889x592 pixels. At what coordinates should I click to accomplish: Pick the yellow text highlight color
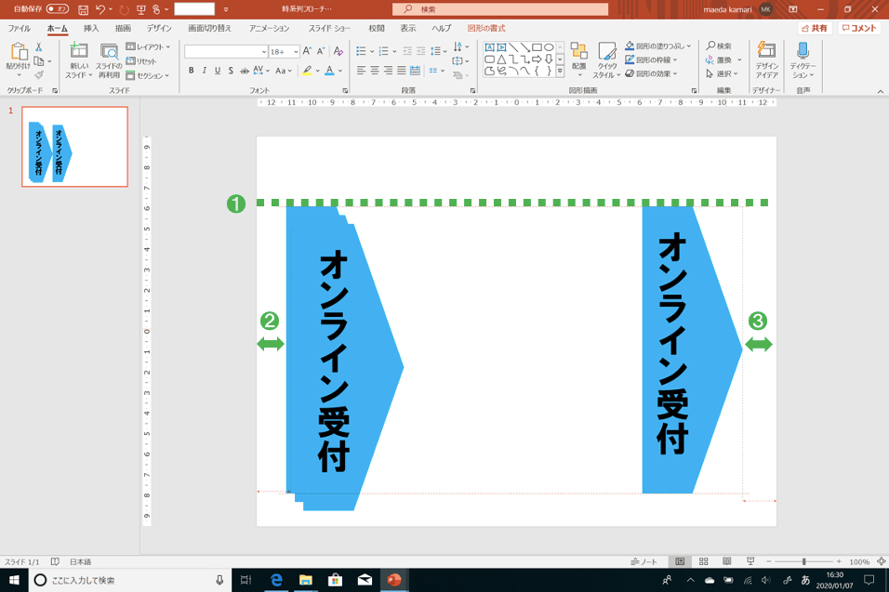point(307,71)
